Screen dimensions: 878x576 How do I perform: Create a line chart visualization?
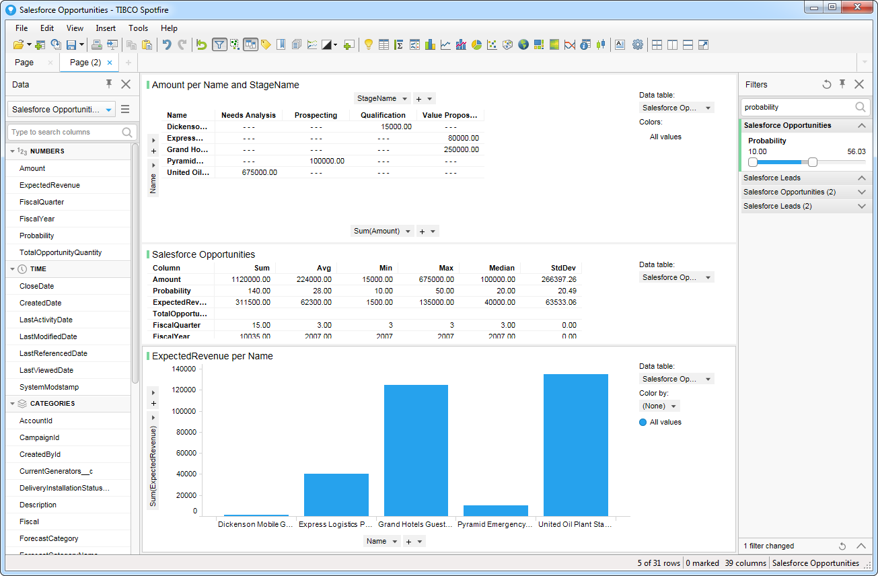(445, 44)
